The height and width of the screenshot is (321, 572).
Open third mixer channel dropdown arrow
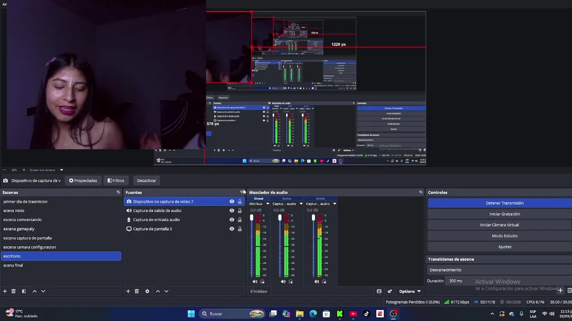click(x=334, y=204)
